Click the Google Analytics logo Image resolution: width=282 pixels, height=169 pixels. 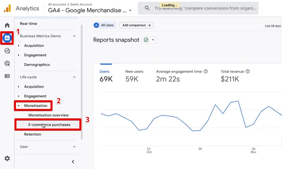tap(7, 8)
